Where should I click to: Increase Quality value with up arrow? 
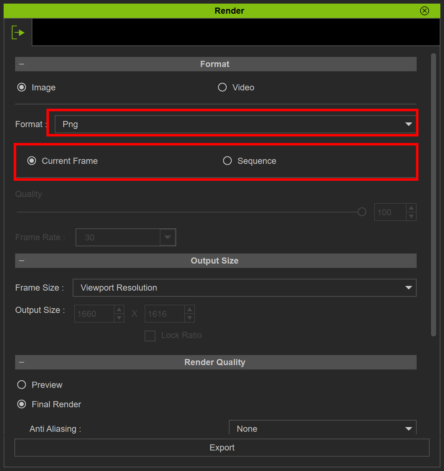[411, 208]
